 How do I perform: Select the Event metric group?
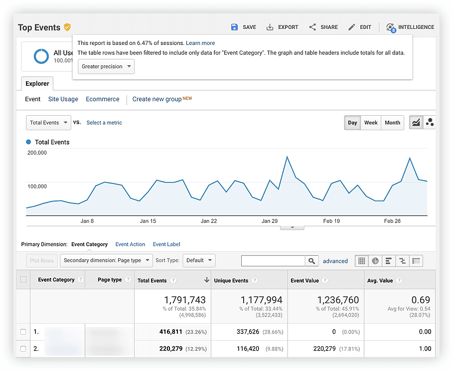pyautogui.click(x=33, y=99)
